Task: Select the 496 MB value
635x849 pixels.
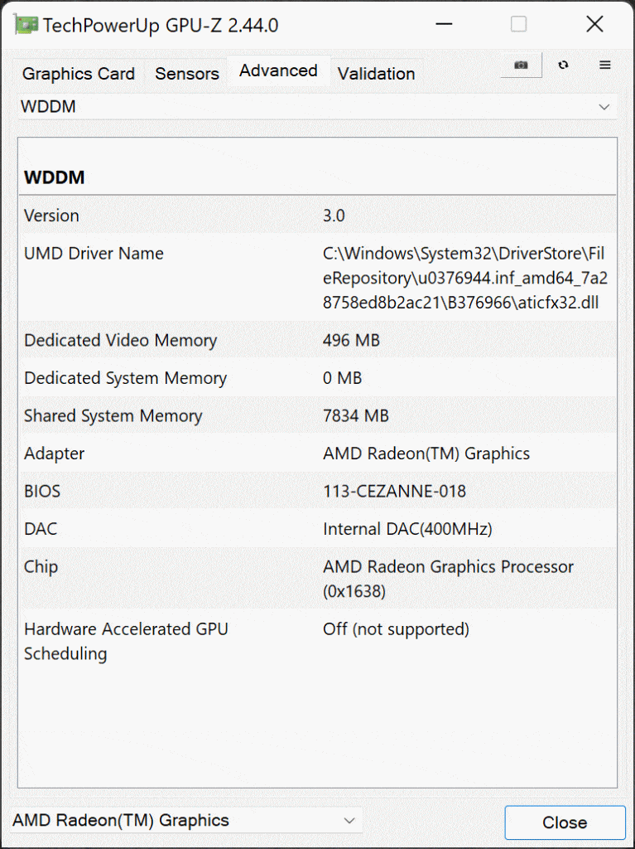Action: [351, 340]
